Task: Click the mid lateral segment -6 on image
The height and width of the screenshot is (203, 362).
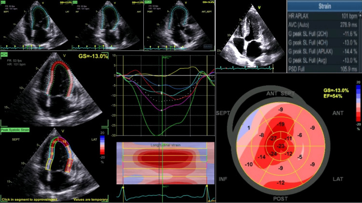Action: [70, 152]
